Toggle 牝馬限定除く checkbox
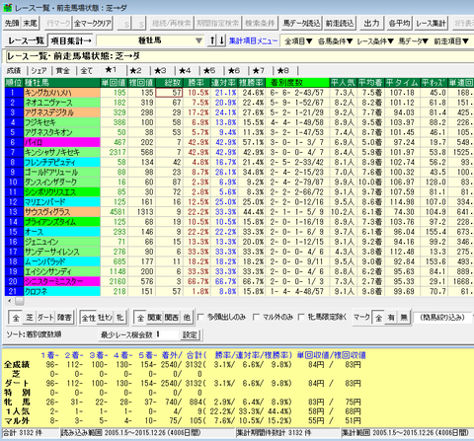 pyautogui.click(x=301, y=317)
